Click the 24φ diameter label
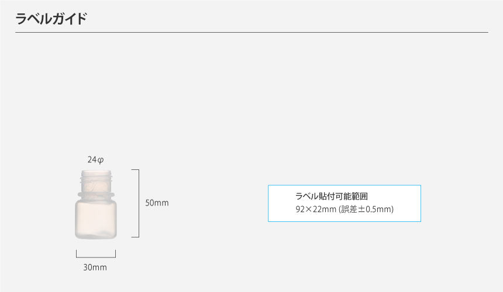503x292 pixels. point(96,159)
